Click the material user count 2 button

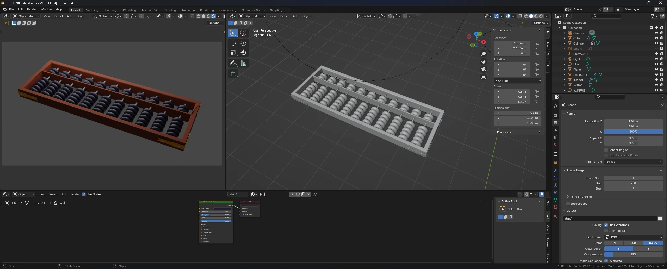(x=292, y=194)
